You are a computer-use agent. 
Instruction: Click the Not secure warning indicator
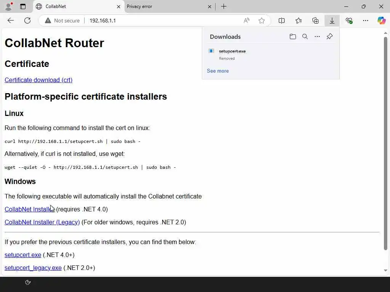62,21
